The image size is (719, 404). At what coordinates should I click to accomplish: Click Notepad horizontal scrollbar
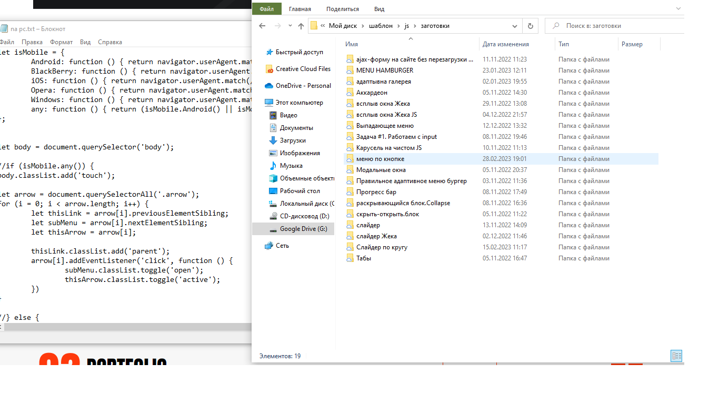click(128, 327)
